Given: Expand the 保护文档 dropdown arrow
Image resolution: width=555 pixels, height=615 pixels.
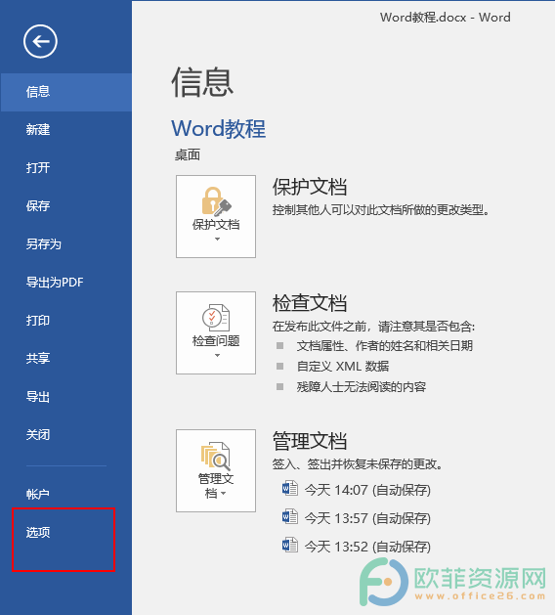Looking at the screenshot, I should coord(217,240).
